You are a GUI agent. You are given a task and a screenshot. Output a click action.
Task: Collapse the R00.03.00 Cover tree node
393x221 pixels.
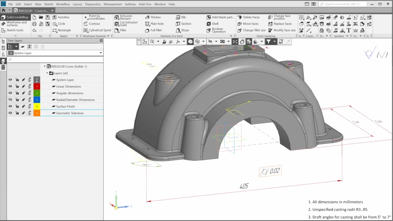[44, 66]
